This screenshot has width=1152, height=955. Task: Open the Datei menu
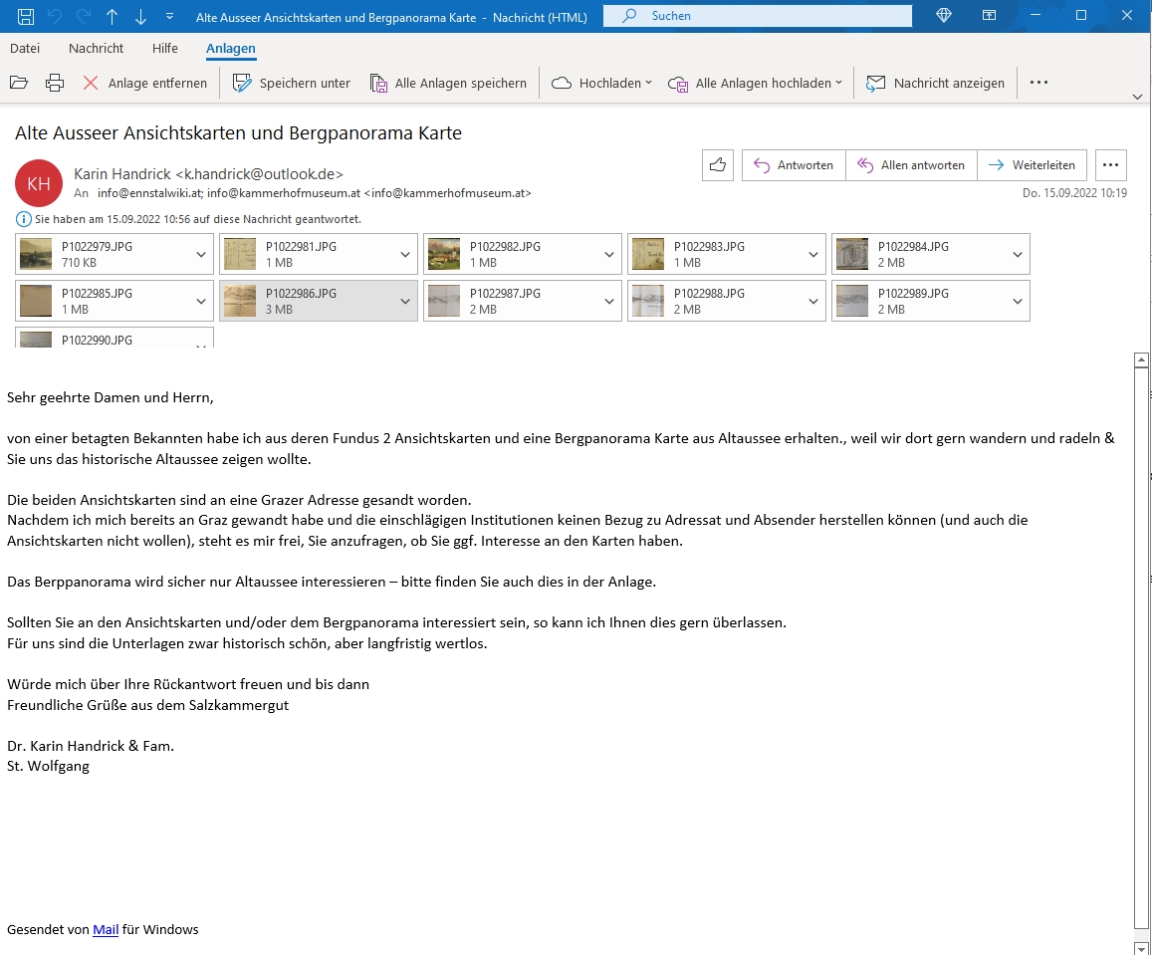25,48
